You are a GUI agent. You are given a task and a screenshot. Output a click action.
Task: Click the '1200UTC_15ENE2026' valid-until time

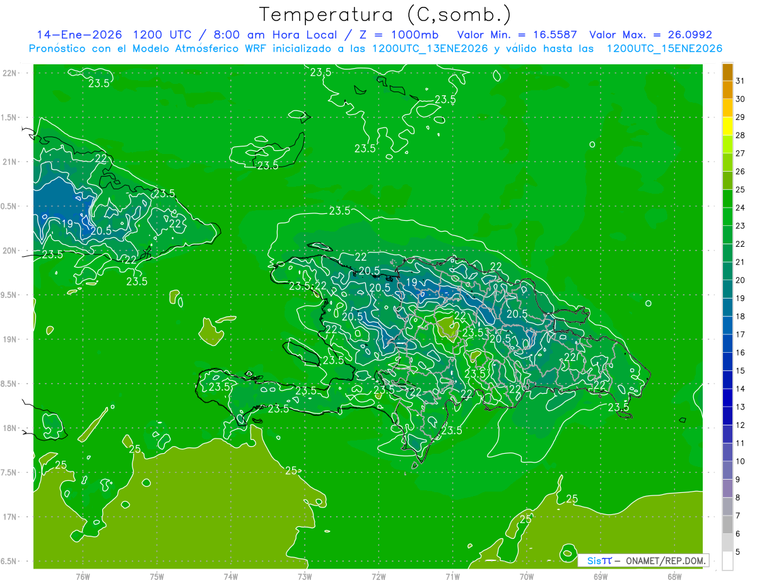664,49
